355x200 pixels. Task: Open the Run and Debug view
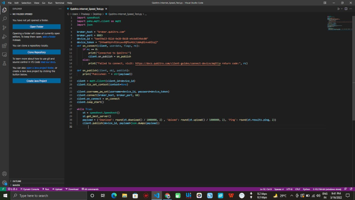4,37
